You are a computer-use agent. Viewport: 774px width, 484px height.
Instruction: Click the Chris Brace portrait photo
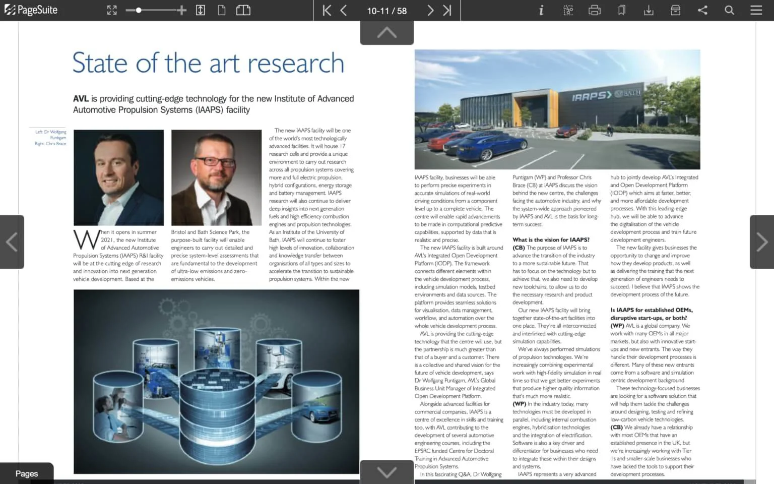click(216, 177)
